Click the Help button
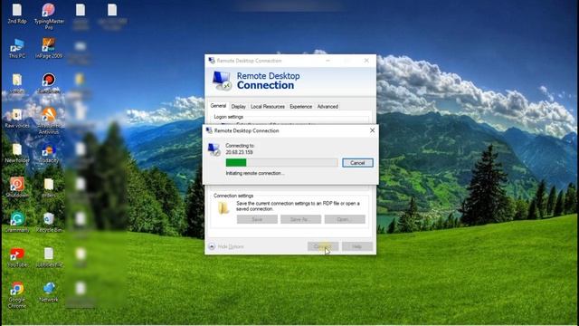Screen dimensions: 579x326 pyautogui.click(x=357, y=246)
